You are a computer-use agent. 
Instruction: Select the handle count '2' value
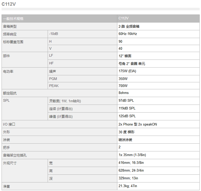(119, 147)
